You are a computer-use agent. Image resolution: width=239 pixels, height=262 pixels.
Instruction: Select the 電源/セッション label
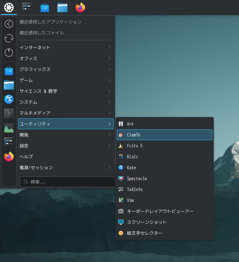pos(36,168)
